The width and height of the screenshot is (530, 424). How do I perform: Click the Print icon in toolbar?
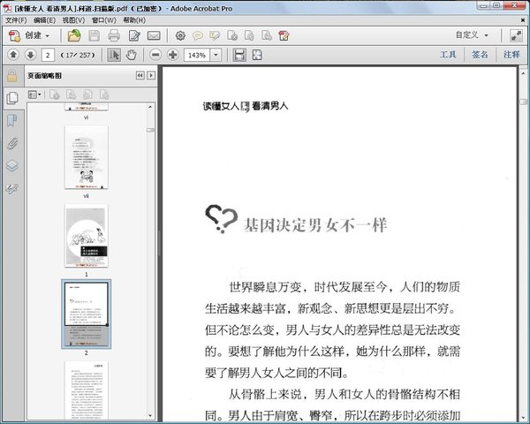coord(114,36)
